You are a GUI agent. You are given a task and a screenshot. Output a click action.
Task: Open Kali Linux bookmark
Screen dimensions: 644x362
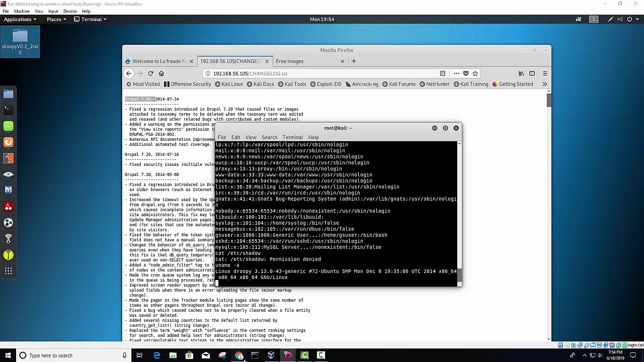pos(228,84)
